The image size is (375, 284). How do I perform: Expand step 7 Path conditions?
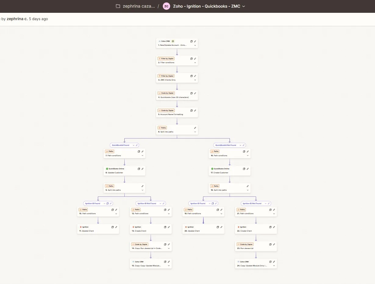pyautogui.click(x=142, y=156)
